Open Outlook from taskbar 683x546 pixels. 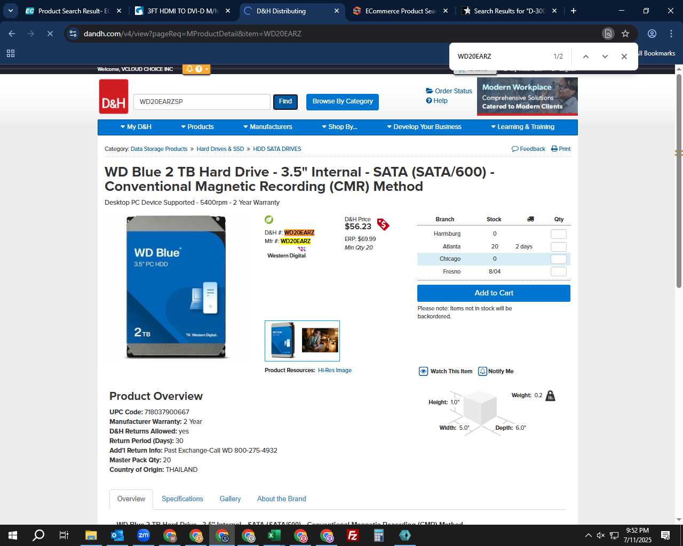pyautogui.click(x=117, y=535)
